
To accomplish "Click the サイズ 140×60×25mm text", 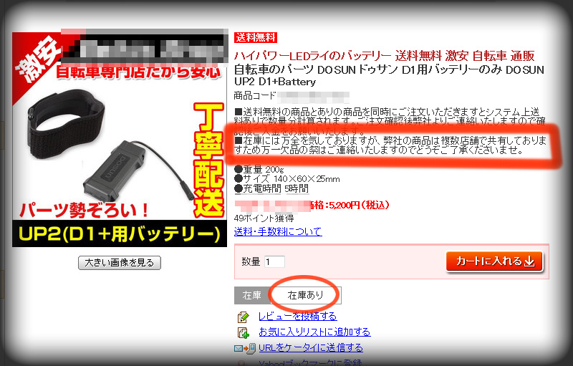I will 287,179.
